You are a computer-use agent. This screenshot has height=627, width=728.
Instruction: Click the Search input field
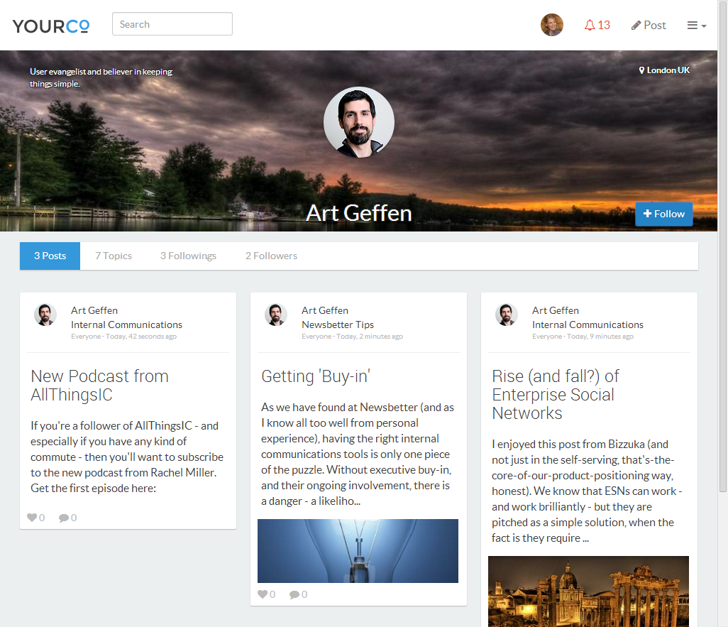[x=172, y=24]
